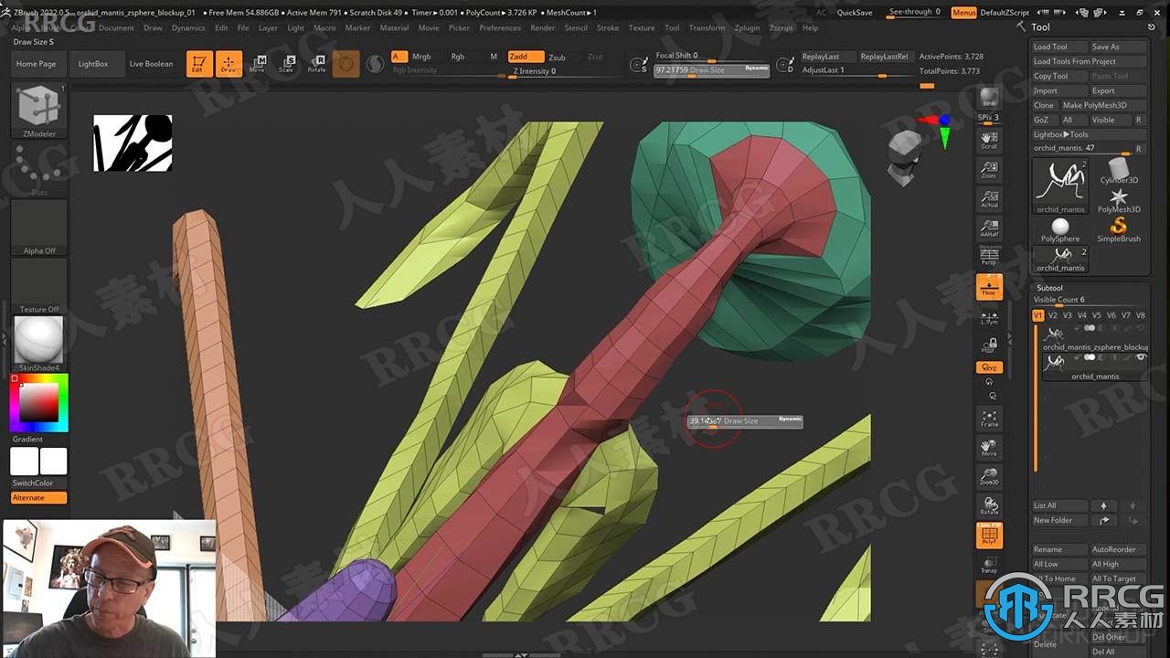Click the Frame view icon
This screenshot has width=1170, height=658.
point(989,419)
